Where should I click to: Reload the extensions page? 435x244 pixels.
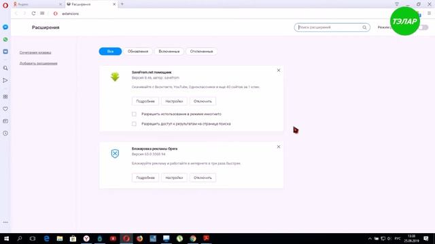click(x=33, y=14)
